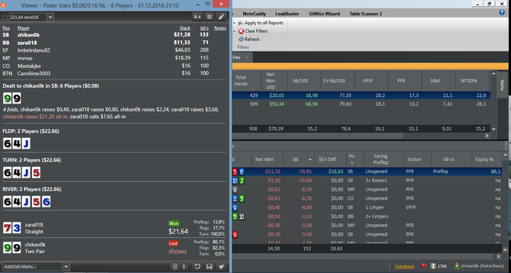Click the Pos column header in Viewer
This screenshot has height=273, width=511.
(x=6, y=28)
